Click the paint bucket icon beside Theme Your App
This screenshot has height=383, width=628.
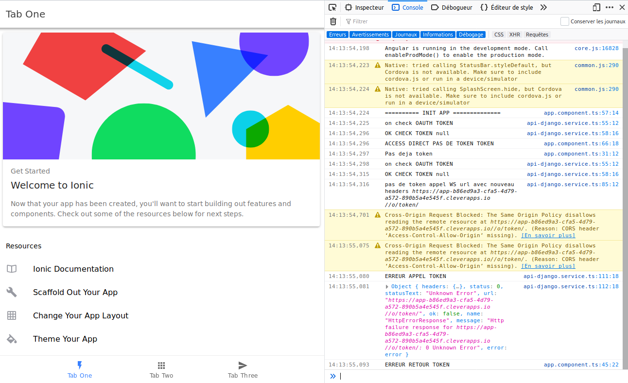12,339
